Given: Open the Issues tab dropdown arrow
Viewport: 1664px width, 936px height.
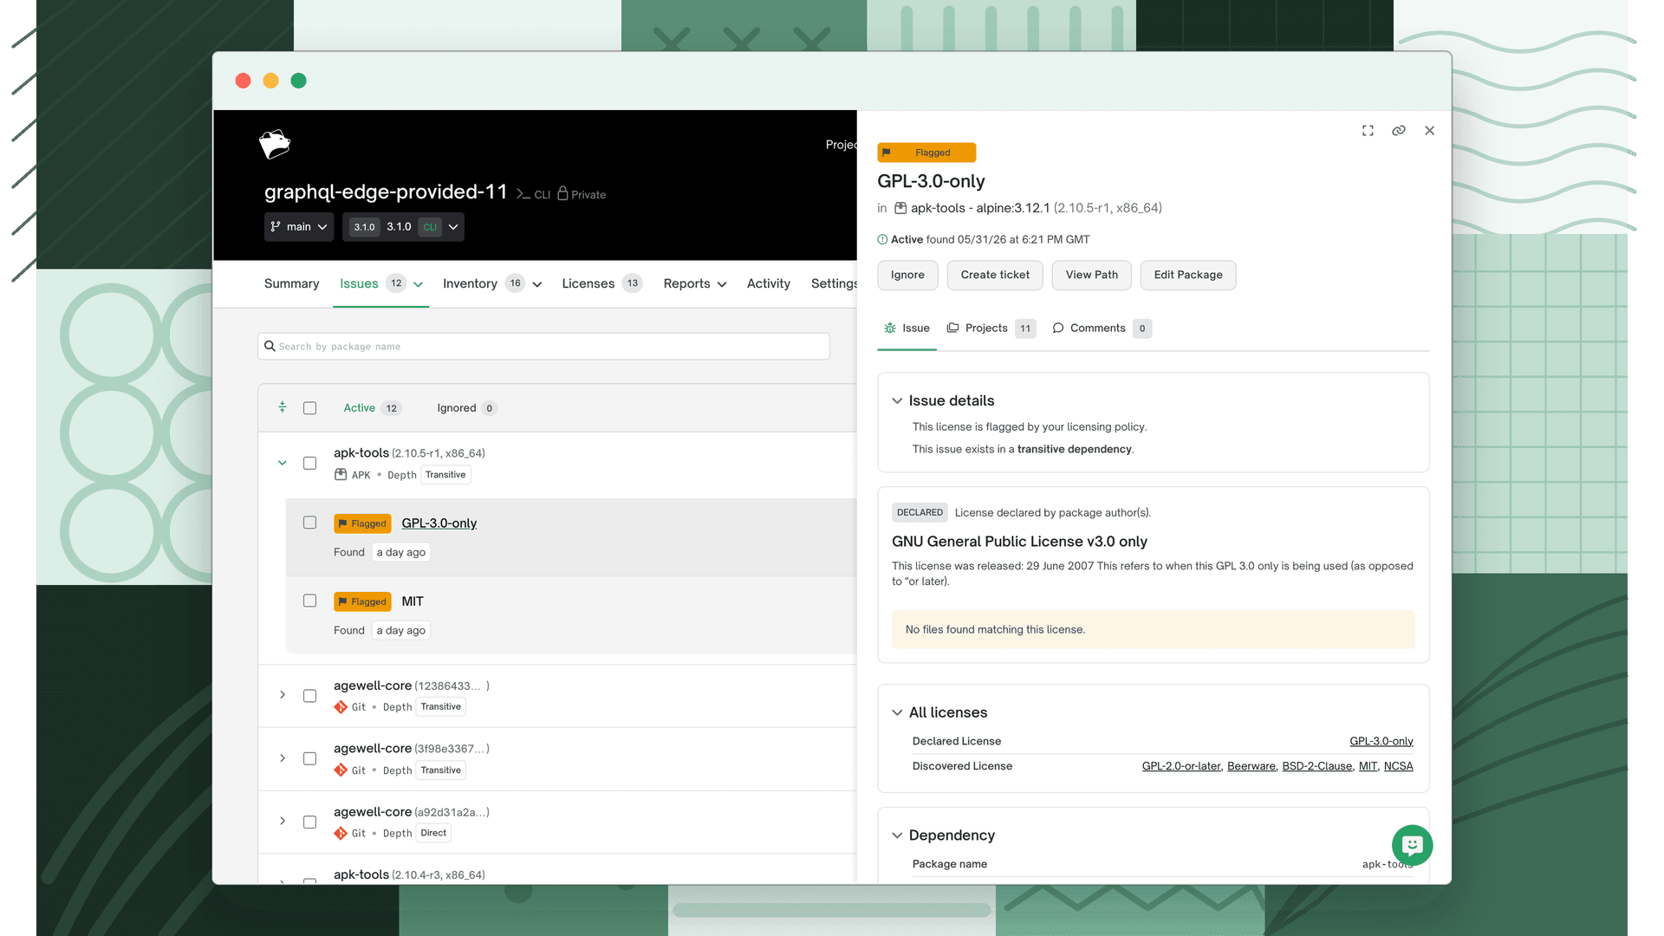Looking at the screenshot, I should pos(418,284).
